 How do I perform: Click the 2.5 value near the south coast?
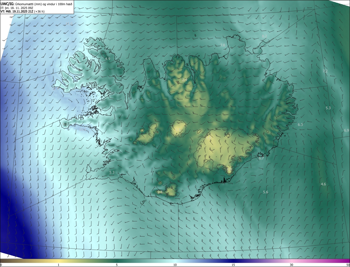[x=160, y=192]
